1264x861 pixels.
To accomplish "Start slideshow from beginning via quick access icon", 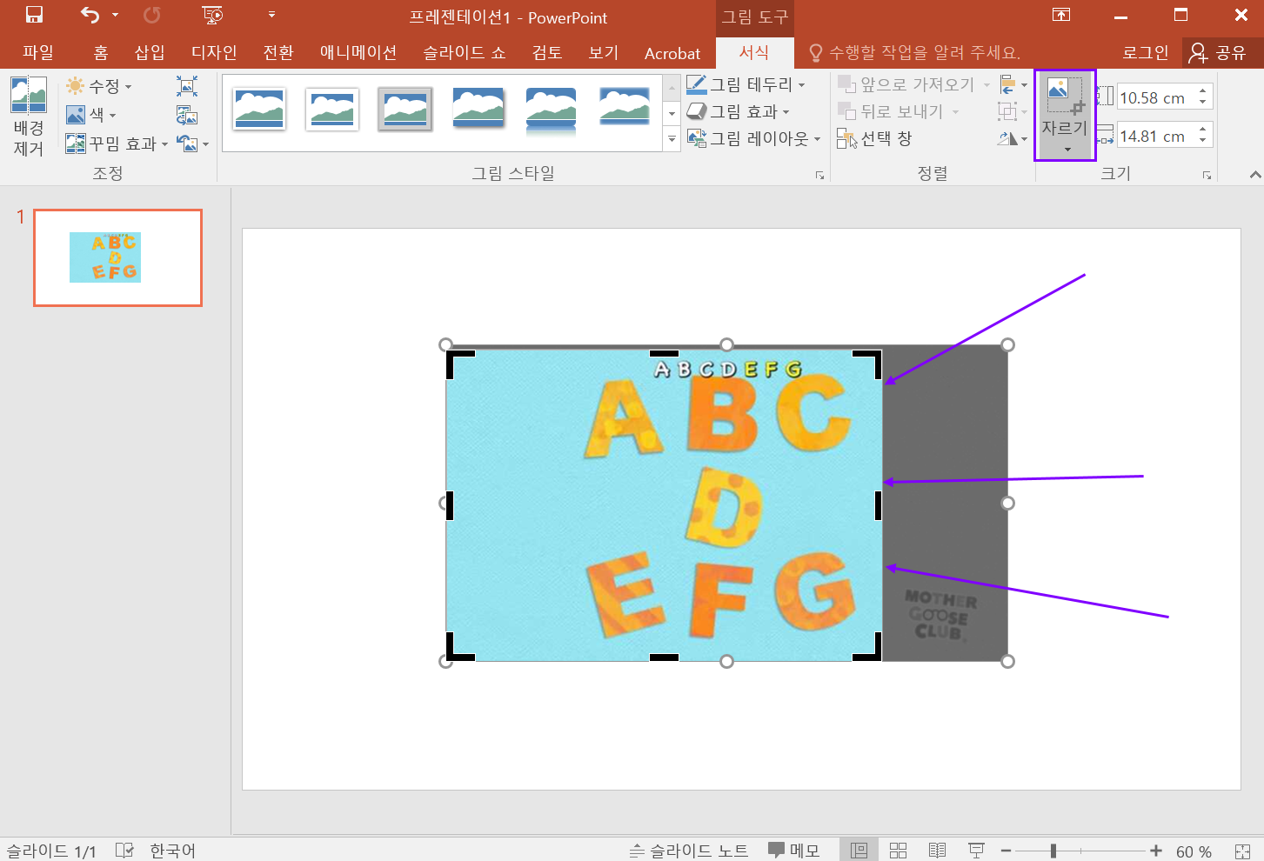I will click(x=212, y=15).
